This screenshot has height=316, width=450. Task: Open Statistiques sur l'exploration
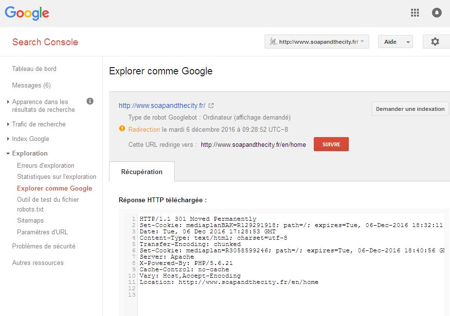(56, 176)
